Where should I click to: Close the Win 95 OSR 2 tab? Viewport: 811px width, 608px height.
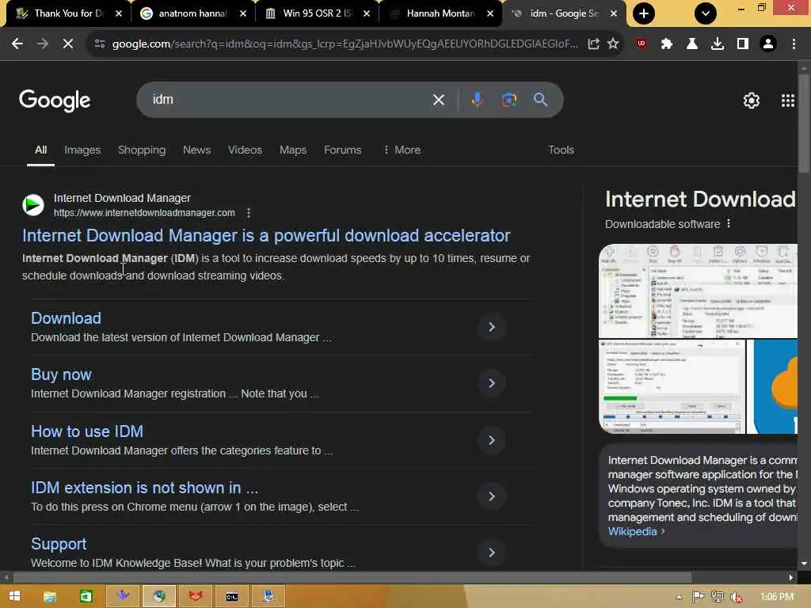[x=367, y=13]
